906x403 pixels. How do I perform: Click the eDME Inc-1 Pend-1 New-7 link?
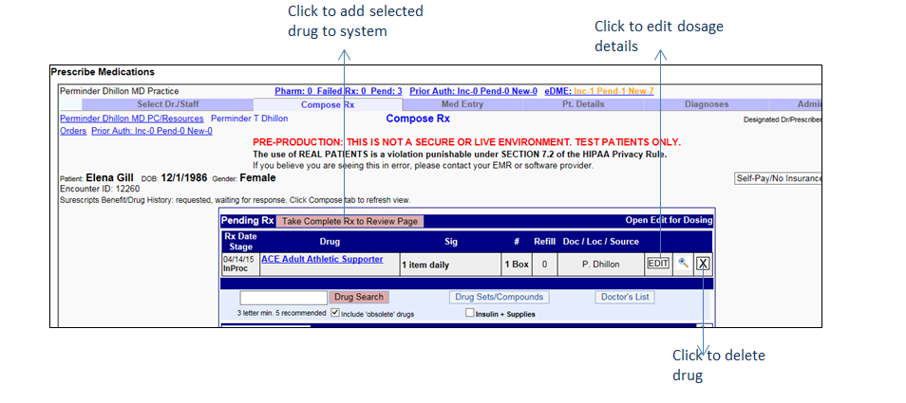598,91
